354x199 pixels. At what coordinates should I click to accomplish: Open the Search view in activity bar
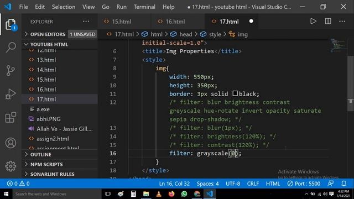(11, 48)
